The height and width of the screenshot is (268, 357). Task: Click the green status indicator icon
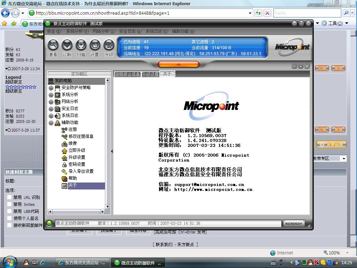pos(49,223)
